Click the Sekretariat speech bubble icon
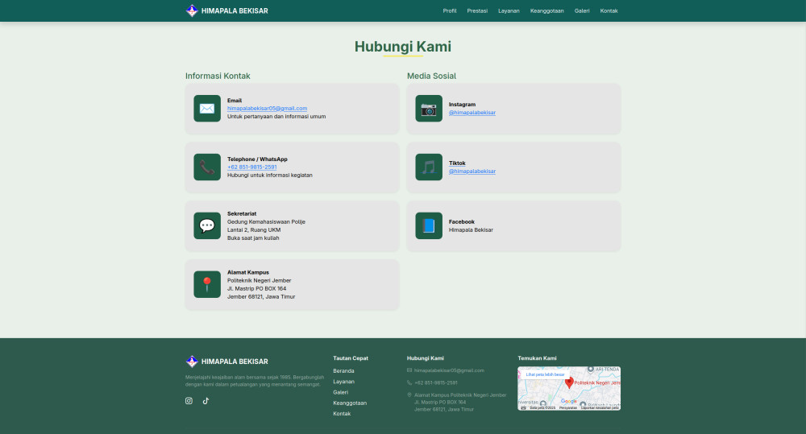The width and height of the screenshot is (806, 434). click(x=207, y=225)
